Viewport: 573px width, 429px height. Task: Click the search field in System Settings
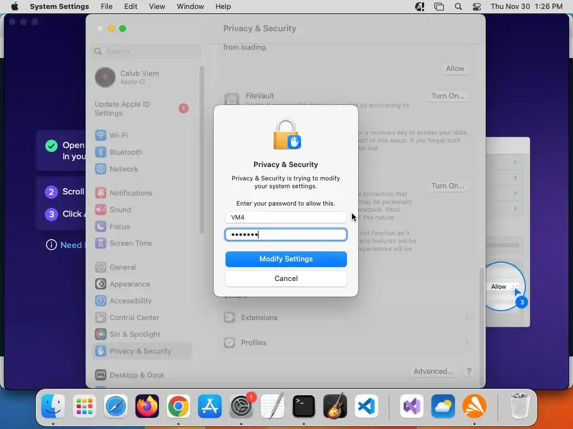click(x=146, y=51)
